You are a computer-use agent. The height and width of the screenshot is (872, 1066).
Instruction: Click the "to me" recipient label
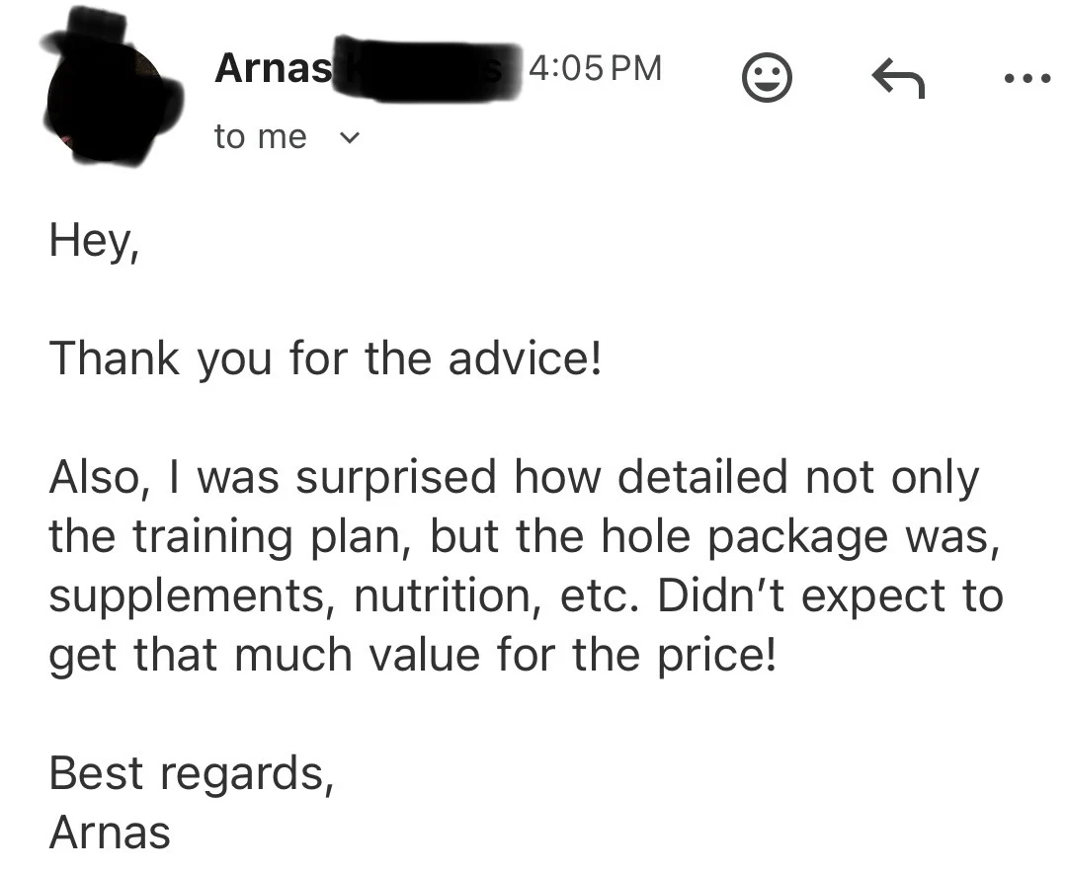[x=261, y=136]
